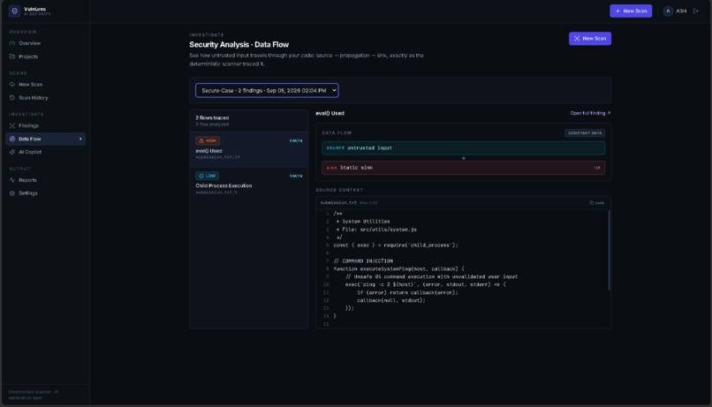Click the SINK Static sink row

point(463,168)
